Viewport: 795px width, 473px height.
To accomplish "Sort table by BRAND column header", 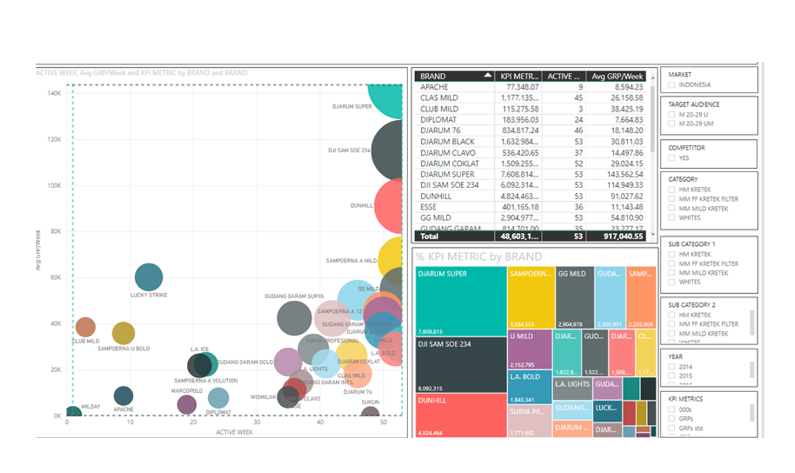I will pyautogui.click(x=455, y=76).
